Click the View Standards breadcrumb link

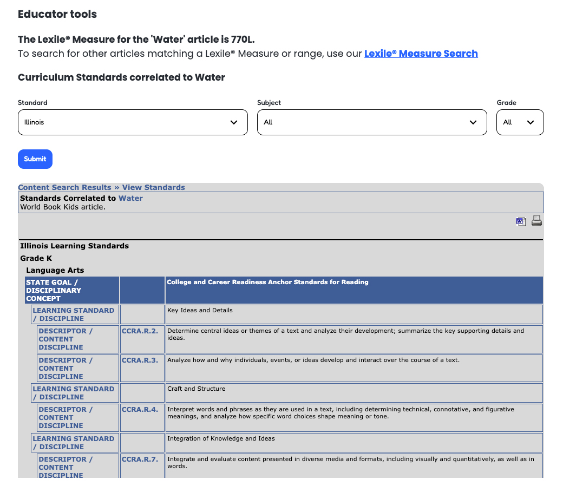153,187
